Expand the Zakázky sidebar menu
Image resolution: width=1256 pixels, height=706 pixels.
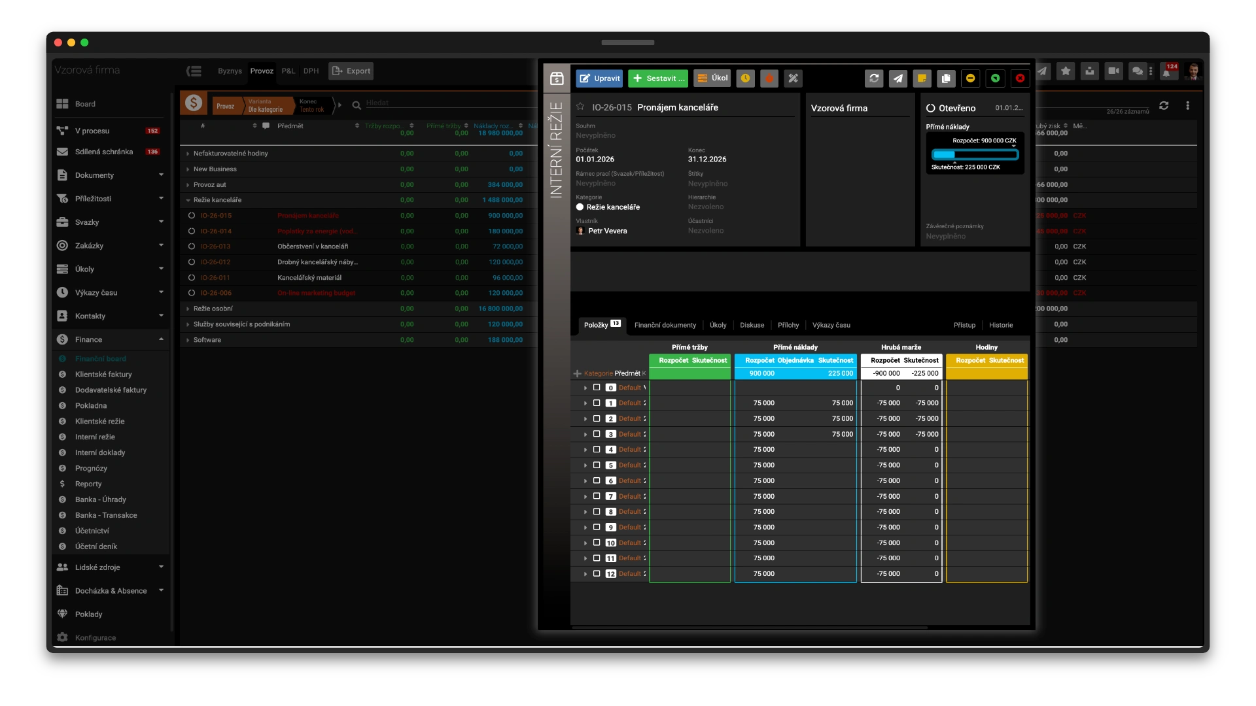click(x=161, y=245)
